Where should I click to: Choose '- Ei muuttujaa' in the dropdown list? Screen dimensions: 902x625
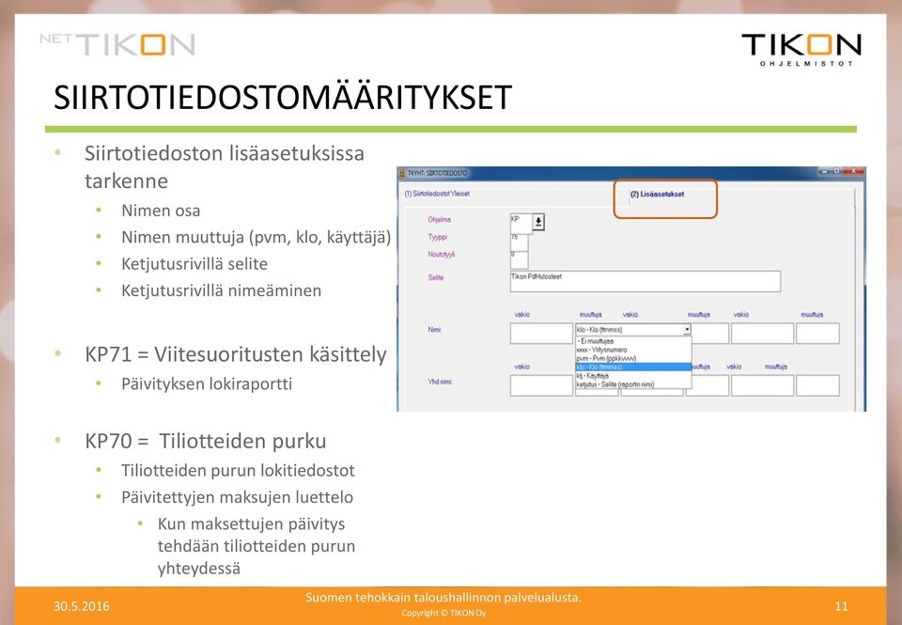pos(632,341)
